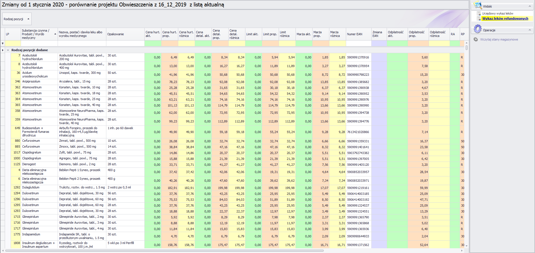The height and width of the screenshot is (253, 535).
Task: Click the sort arrow in Substancja czynna header
Action: [55, 34]
